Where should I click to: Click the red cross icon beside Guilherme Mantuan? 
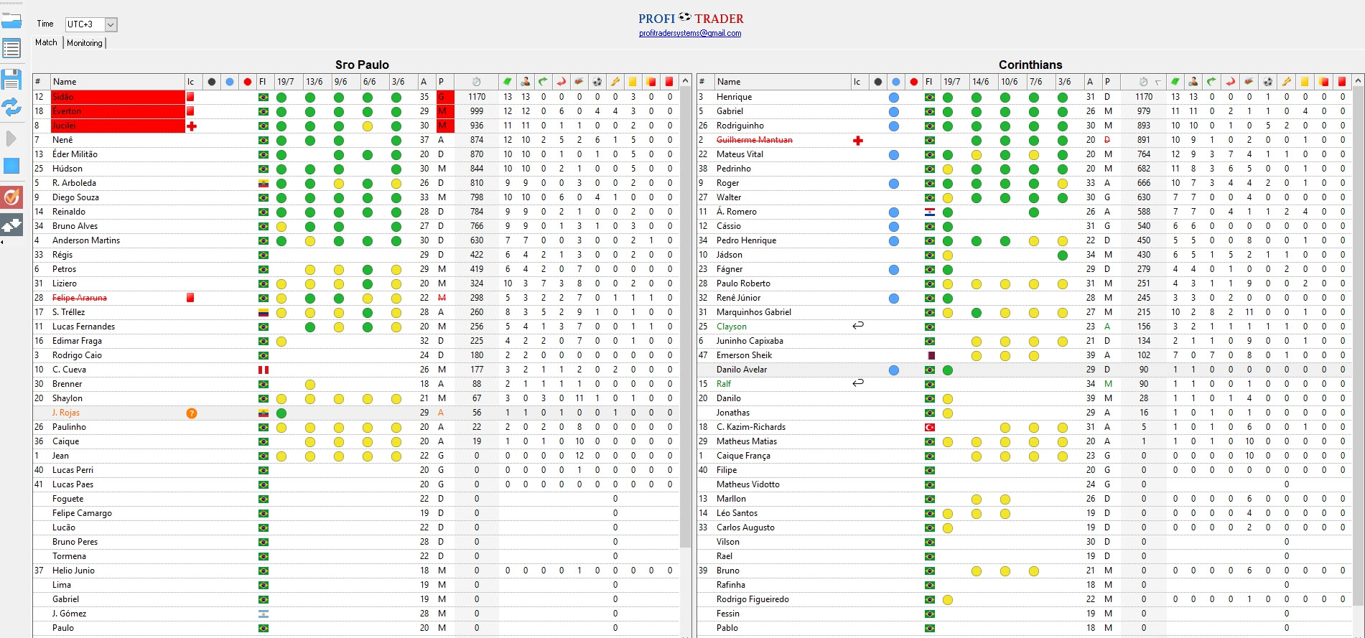click(857, 140)
